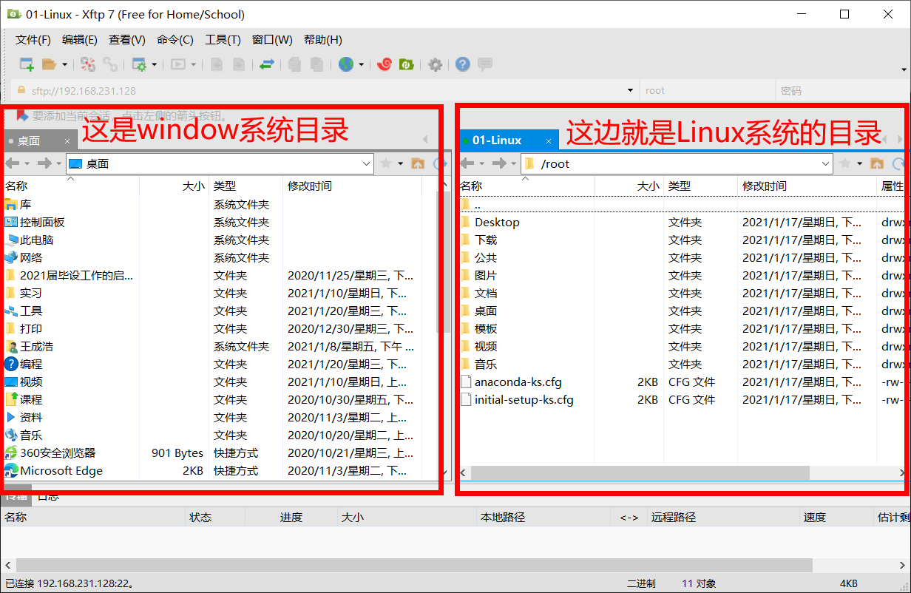Click the copy documents toolbar icon

point(295,64)
